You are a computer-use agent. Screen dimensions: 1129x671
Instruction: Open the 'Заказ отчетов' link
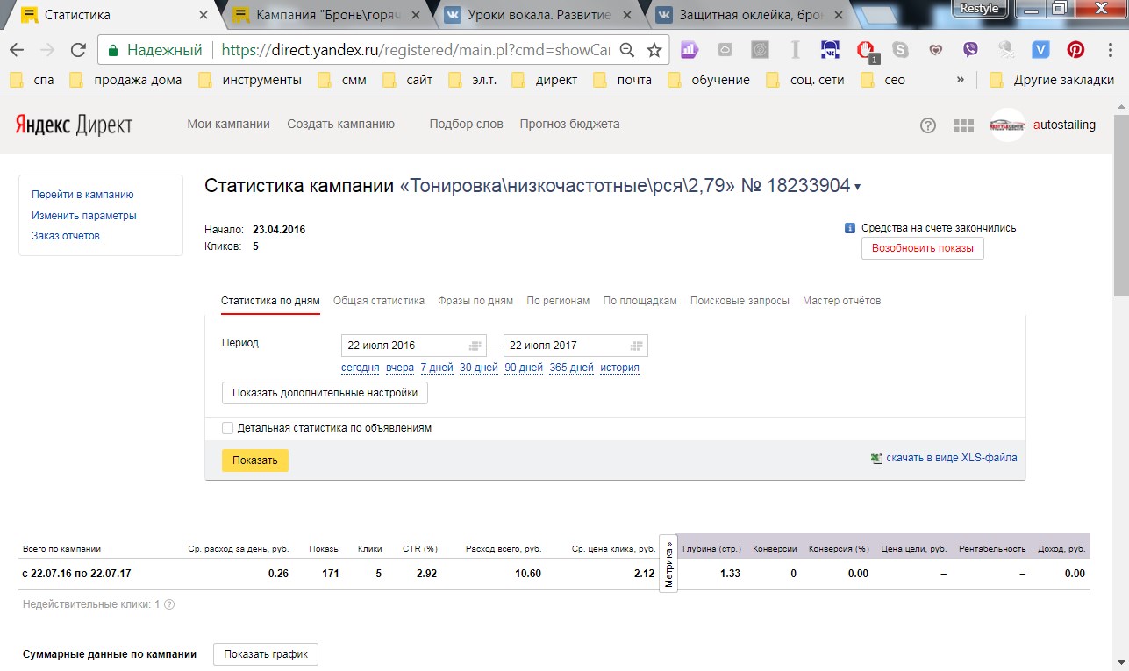pos(66,235)
